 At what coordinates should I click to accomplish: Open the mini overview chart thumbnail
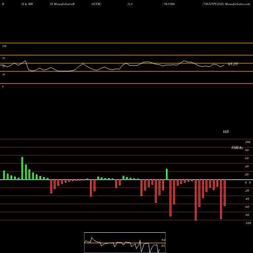pyautogui.click(x=125, y=242)
